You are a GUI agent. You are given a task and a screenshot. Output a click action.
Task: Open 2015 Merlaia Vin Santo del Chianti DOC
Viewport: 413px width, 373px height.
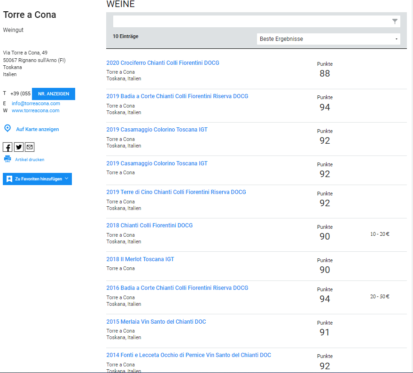coord(156,322)
